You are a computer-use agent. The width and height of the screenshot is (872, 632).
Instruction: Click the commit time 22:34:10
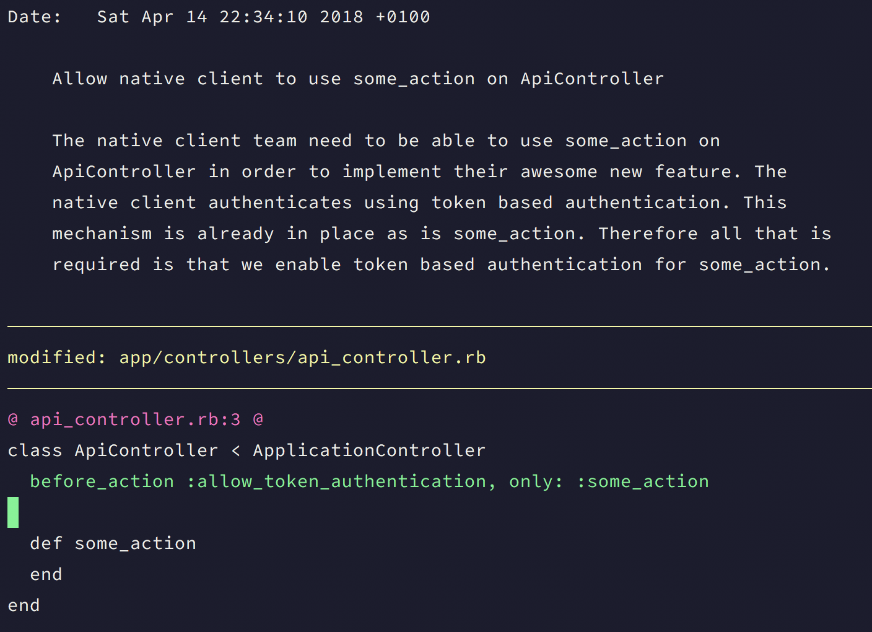tap(263, 17)
